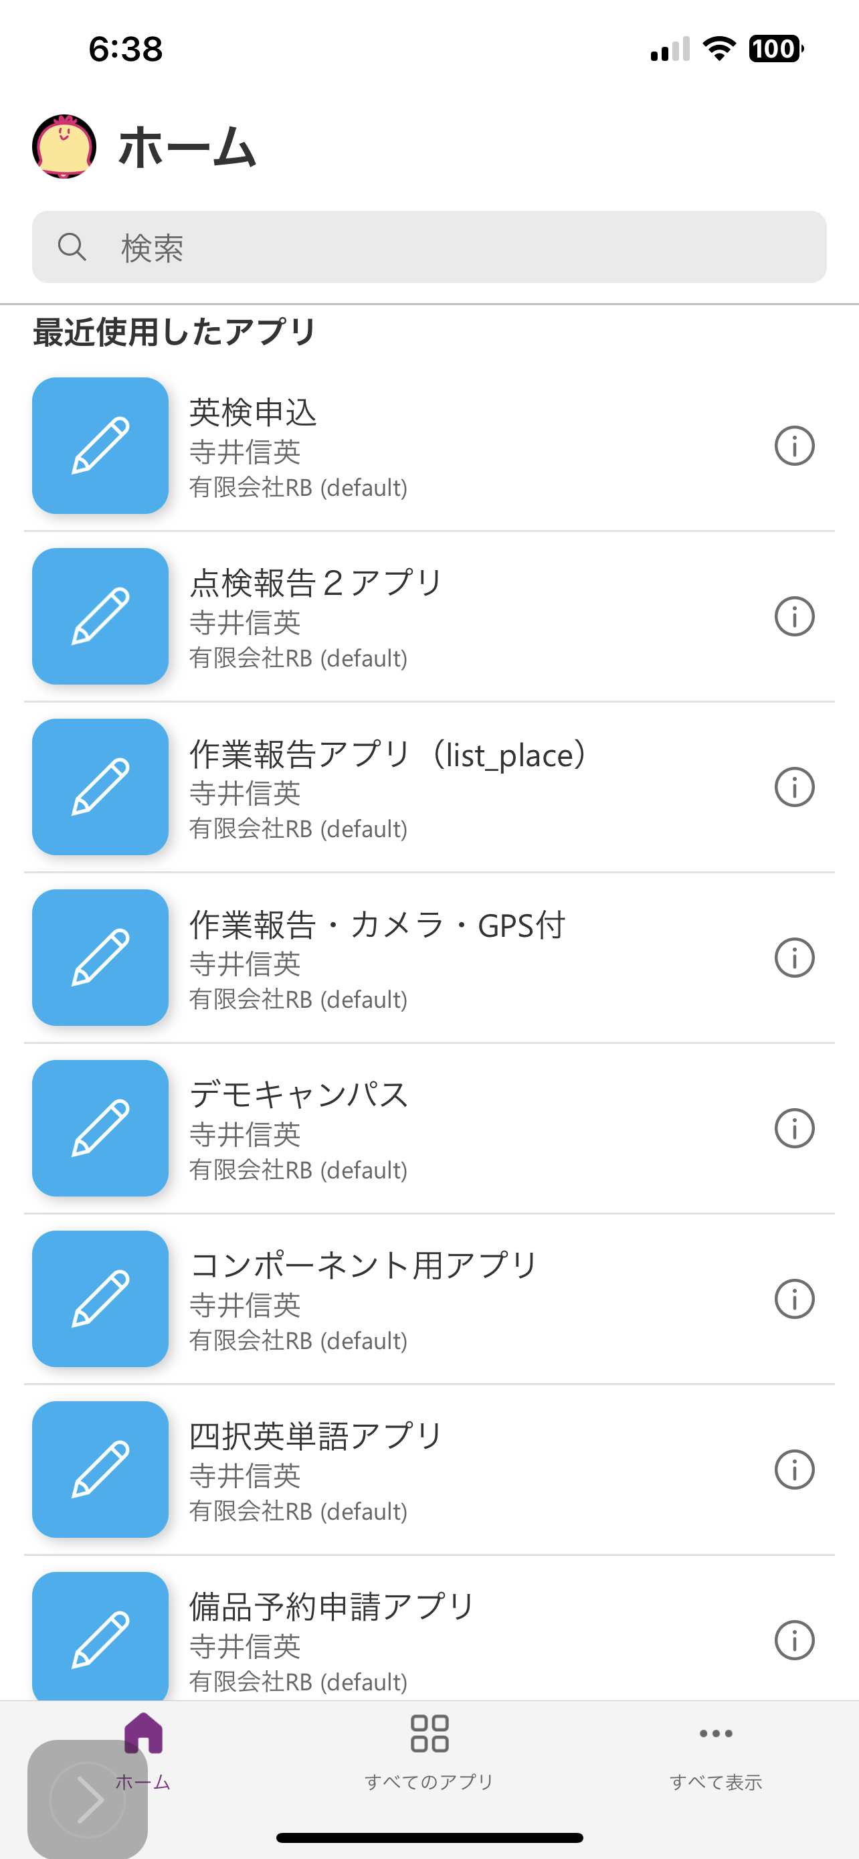Show details icon for 点検報告２アプリ
The image size is (859, 1859).
(x=794, y=616)
